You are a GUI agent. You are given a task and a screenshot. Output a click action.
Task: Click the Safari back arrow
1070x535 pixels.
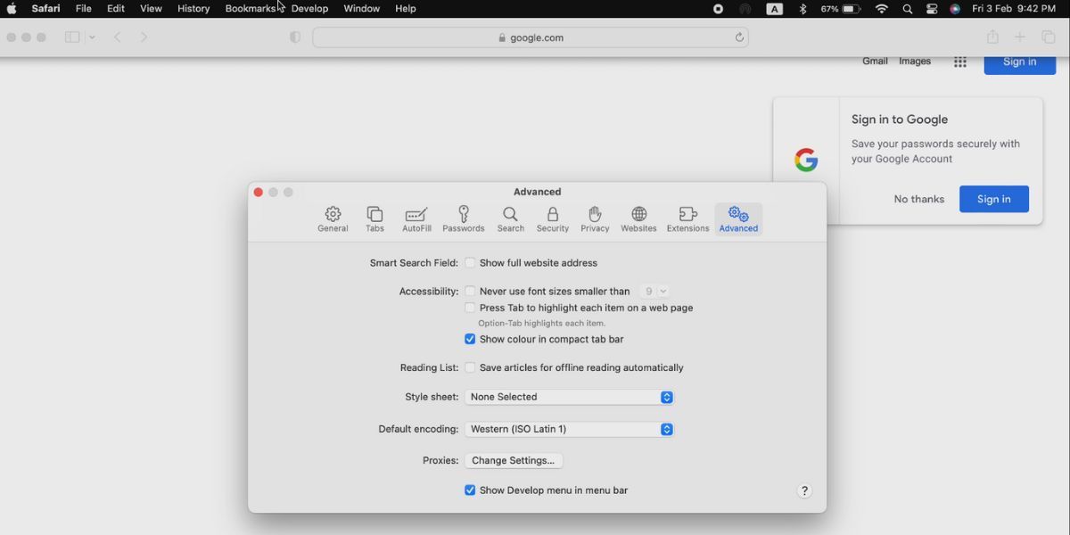(117, 37)
